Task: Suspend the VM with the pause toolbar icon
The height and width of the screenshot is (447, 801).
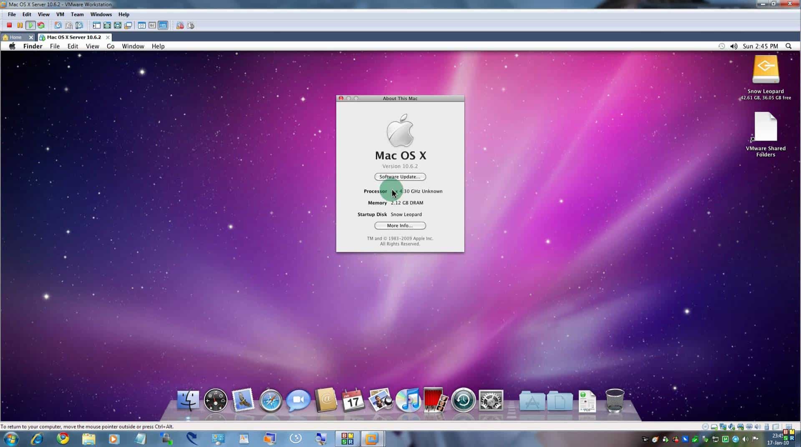Action: [x=20, y=25]
